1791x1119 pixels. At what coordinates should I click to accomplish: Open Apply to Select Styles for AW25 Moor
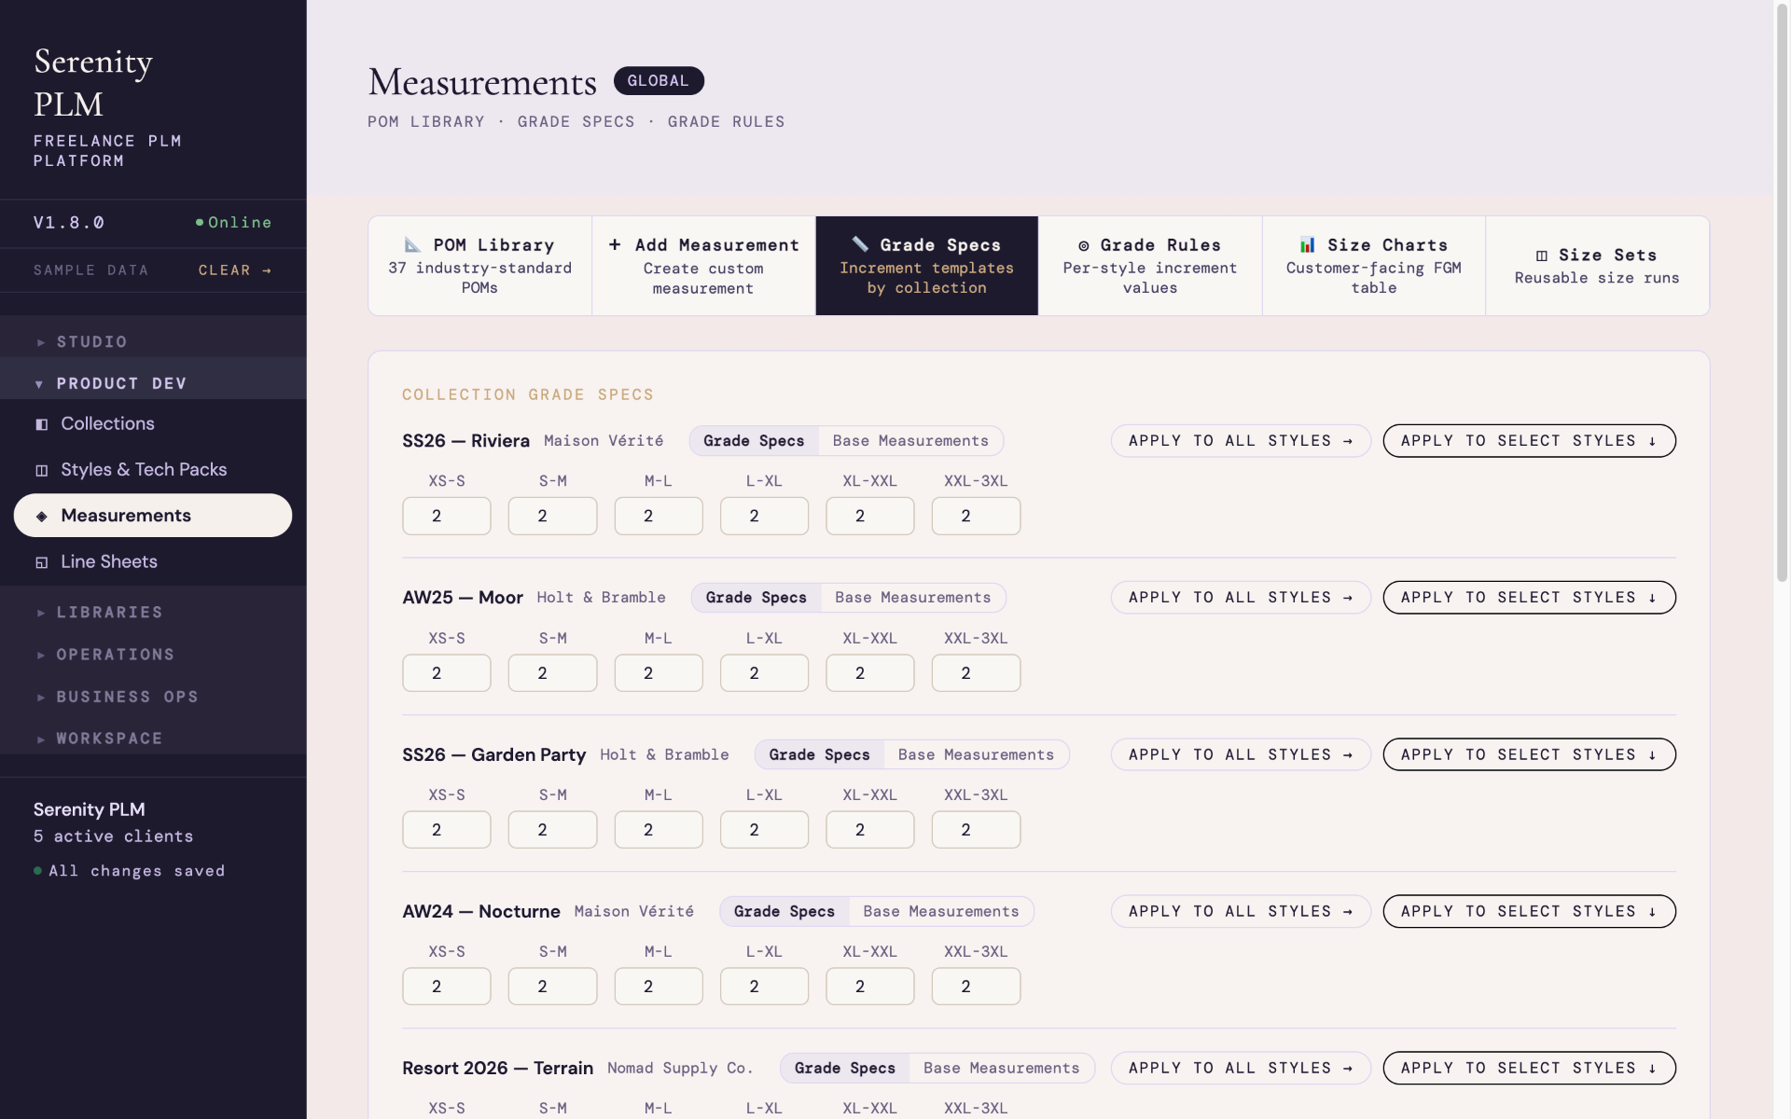pyautogui.click(x=1529, y=598)
